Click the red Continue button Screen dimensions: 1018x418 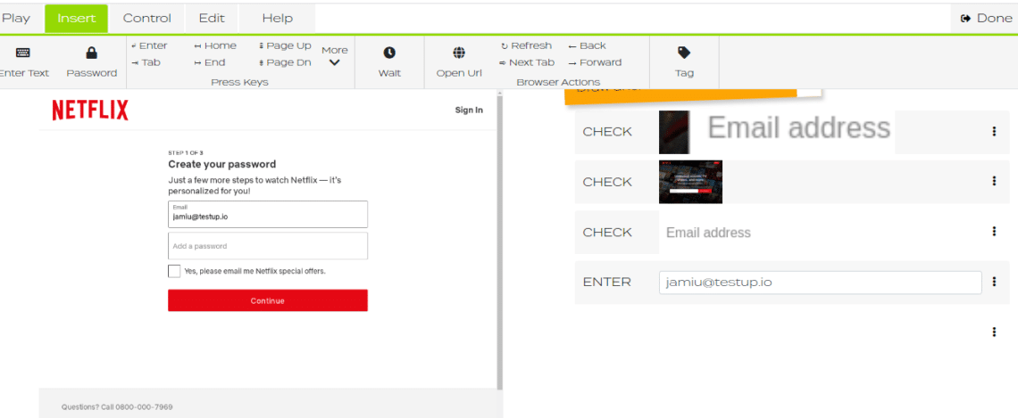click(267, 300)
